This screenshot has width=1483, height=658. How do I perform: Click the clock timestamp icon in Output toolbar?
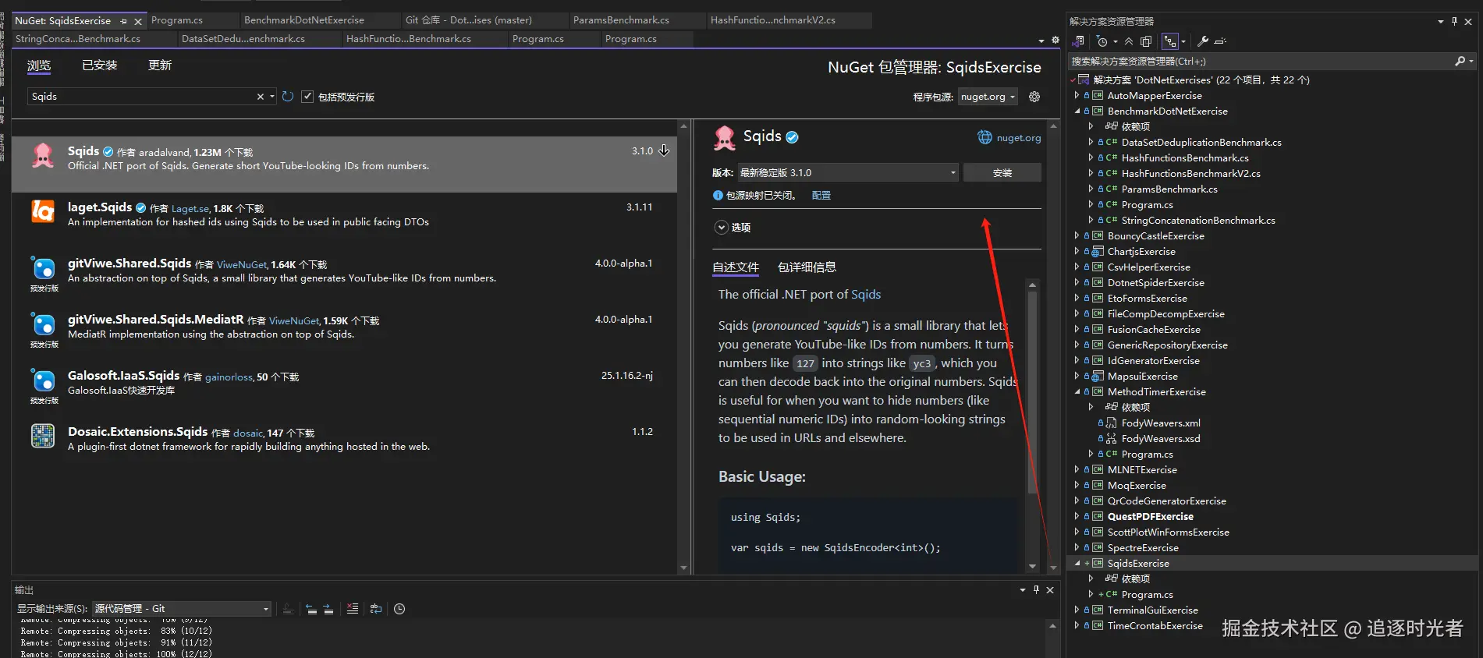(399, 609)
